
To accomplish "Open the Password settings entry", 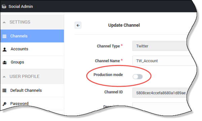I will coord(32,103).
